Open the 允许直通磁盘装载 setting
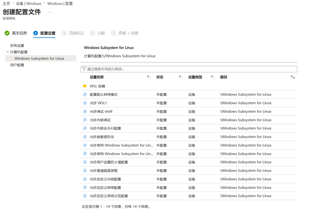The image size is (315, 212). click(103, 171)
